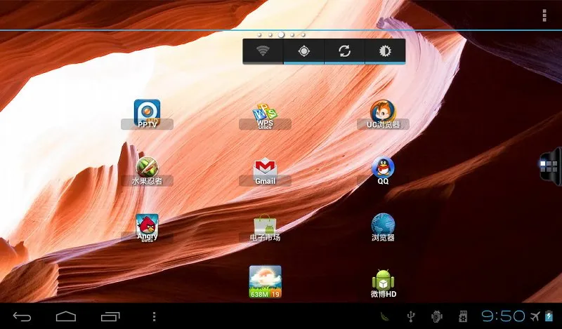Viewport: 562px width, 329px height.
Task: Tap the USB connection status icon
Action: pyautogui.click(x=411, y=316)
